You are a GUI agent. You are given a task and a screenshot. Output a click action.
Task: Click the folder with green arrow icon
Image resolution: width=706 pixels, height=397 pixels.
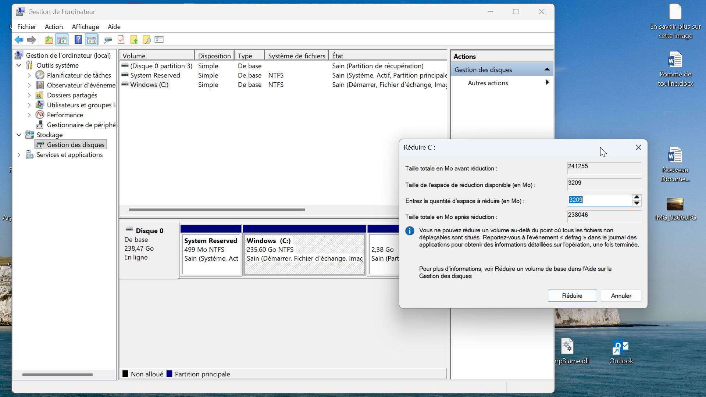(134, 40)
